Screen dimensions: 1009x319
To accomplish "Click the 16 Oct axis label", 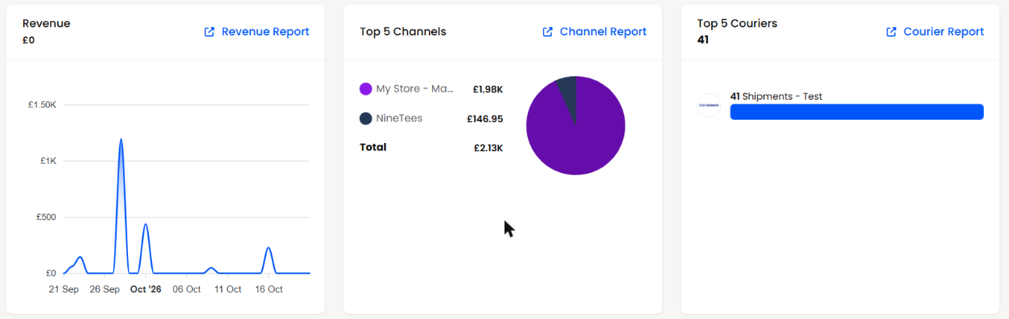I will tap(269, 289).
